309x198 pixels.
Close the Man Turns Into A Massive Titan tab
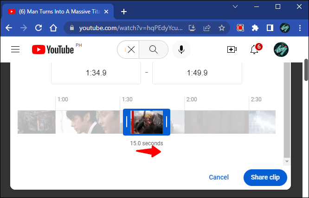[106, 12]
